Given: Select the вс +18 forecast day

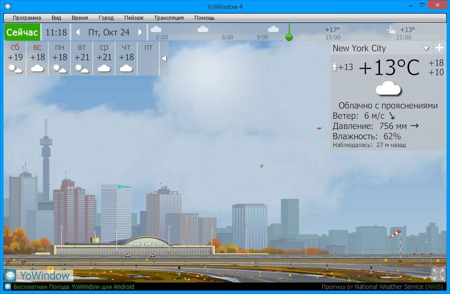Looking at the screenshot, I should (37, 59).
